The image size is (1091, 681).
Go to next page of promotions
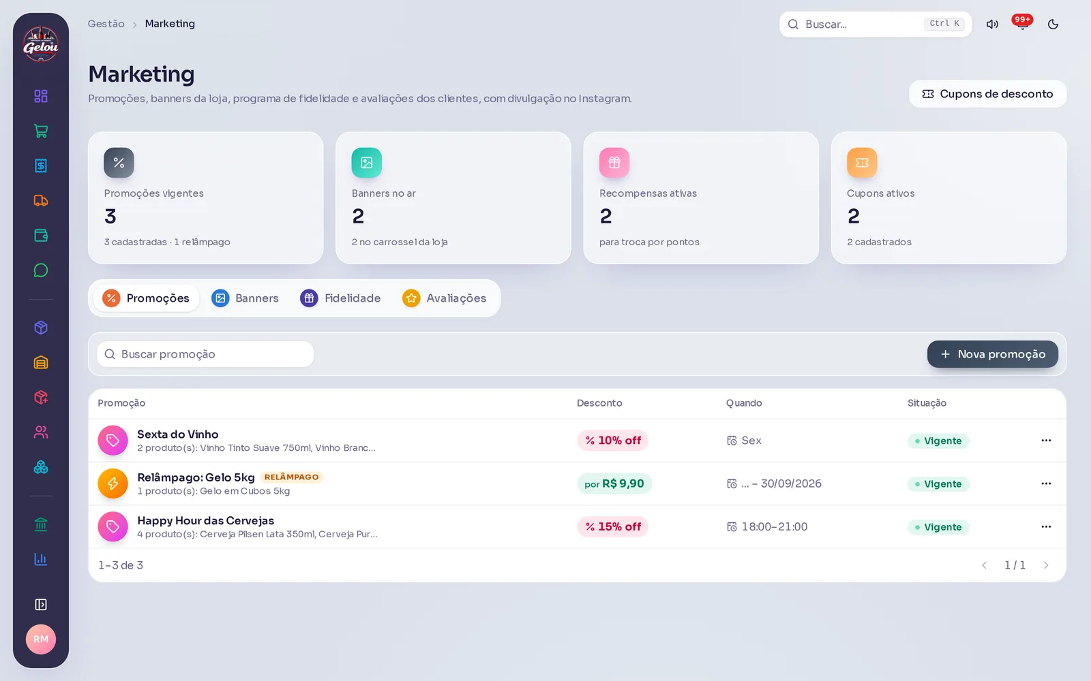(x=1046, y=565)
